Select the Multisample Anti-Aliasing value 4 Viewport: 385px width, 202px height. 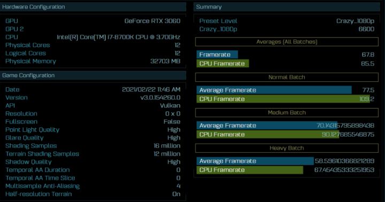click(179, 186)
